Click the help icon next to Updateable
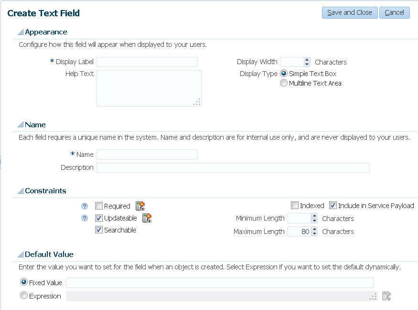418x310 pixels. pos(85,218)
